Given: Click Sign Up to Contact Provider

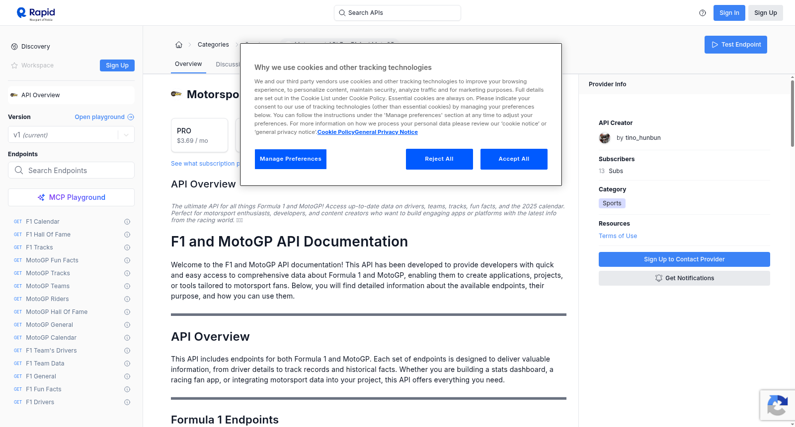Looking at the screenshot, I should 684,259.
